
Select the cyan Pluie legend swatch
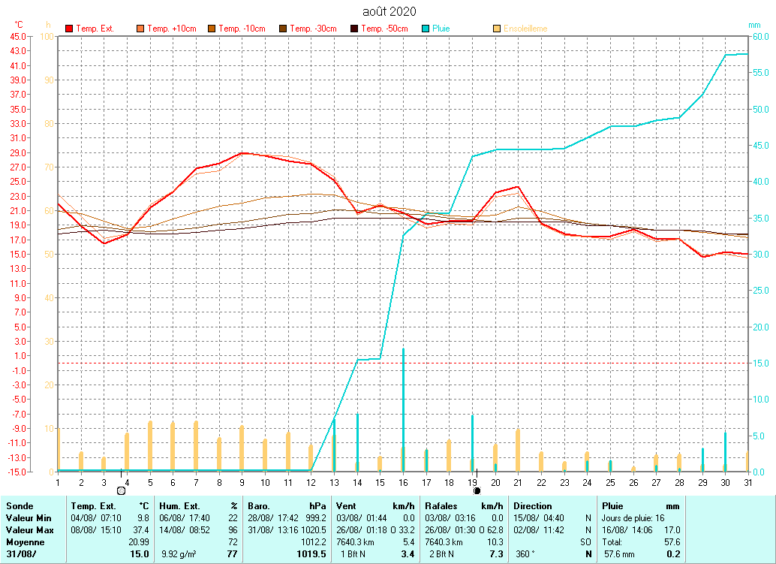point(426,29)
